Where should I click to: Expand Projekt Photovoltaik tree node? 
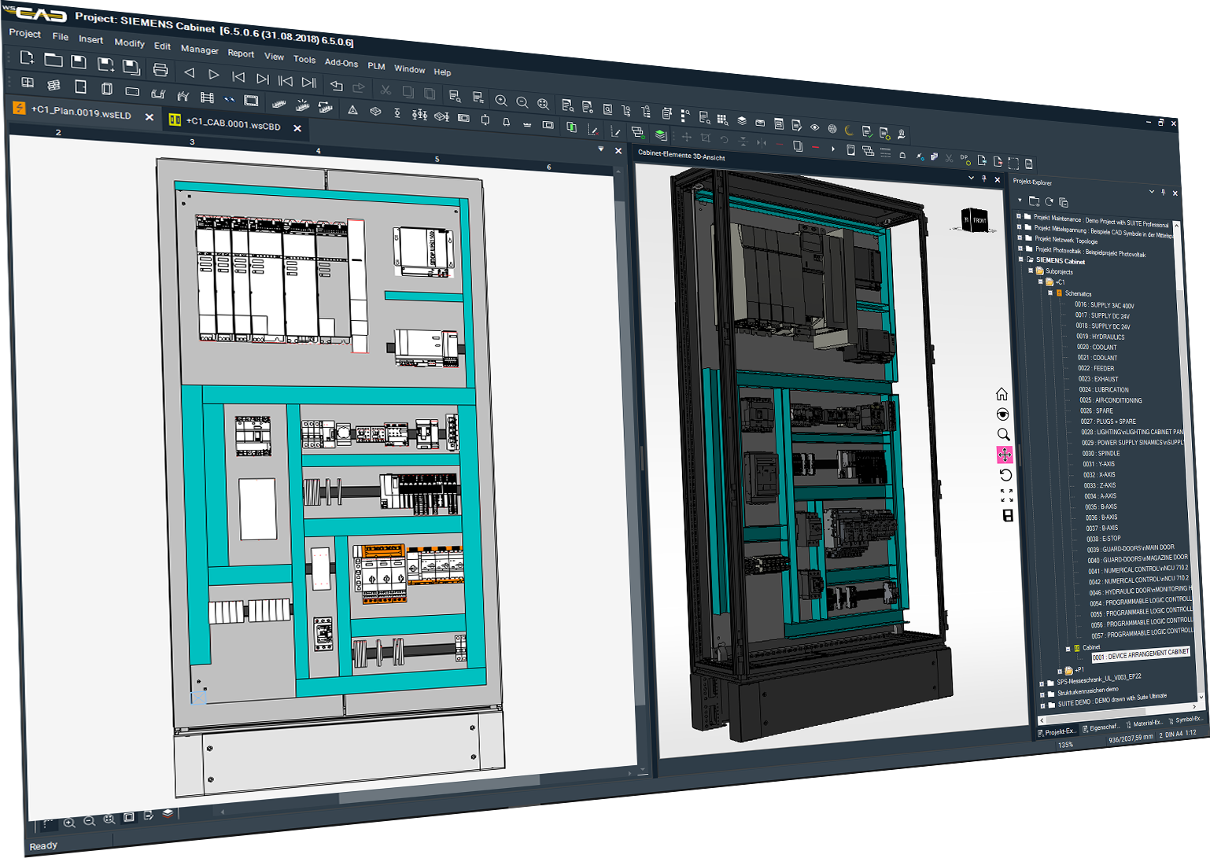click(1021, 248)
